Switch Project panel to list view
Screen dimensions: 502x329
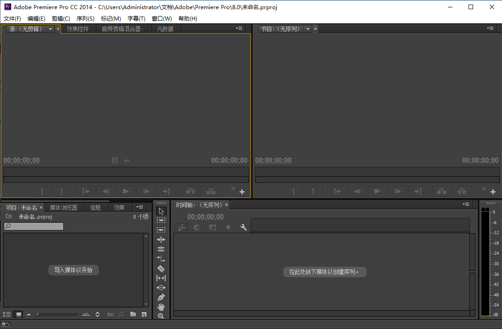click(x=7, y=314)
